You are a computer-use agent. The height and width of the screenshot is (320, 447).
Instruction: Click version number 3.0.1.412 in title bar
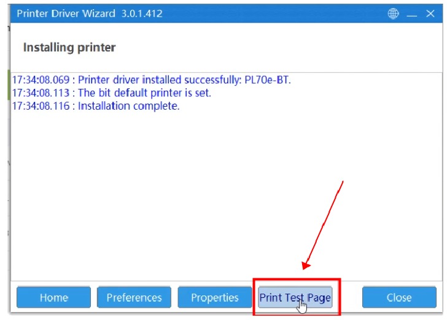(141, 13)
